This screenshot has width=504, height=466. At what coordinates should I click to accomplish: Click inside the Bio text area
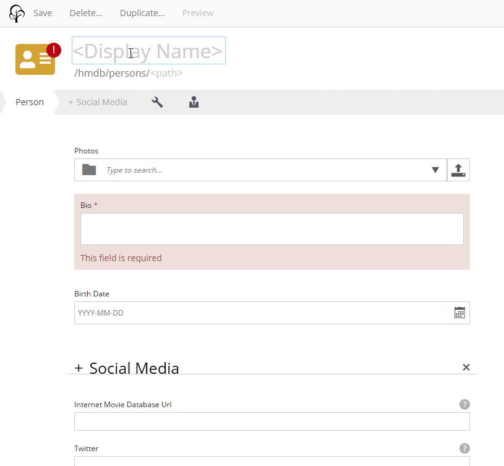(x=272, y=229)
